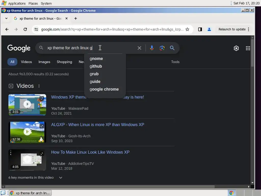Click the Videos section heading
261x196 pixels.
(25, 86)
